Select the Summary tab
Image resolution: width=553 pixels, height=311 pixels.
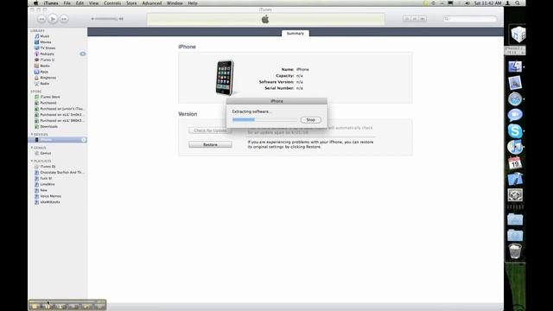296,33
